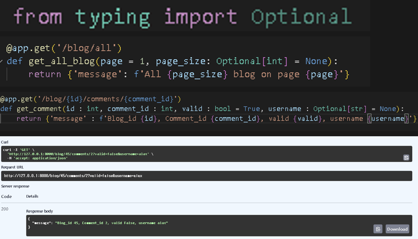Copy the curl command to clipboard
418x239 pixels.
[x=406, y=158]
